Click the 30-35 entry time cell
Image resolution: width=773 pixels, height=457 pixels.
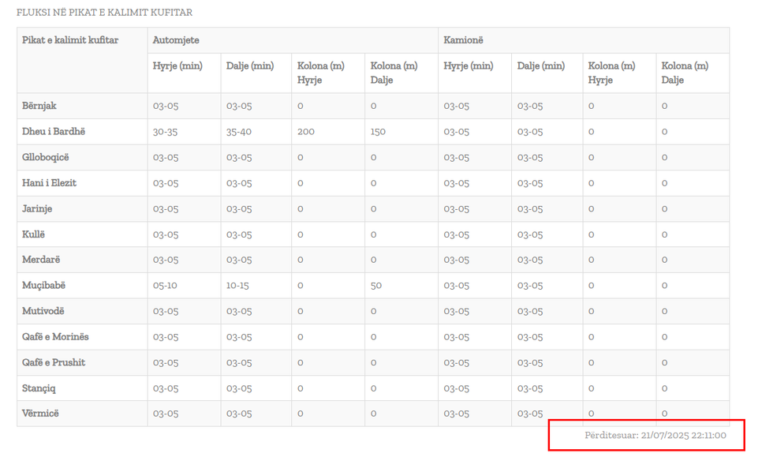[x=166, y=132]
